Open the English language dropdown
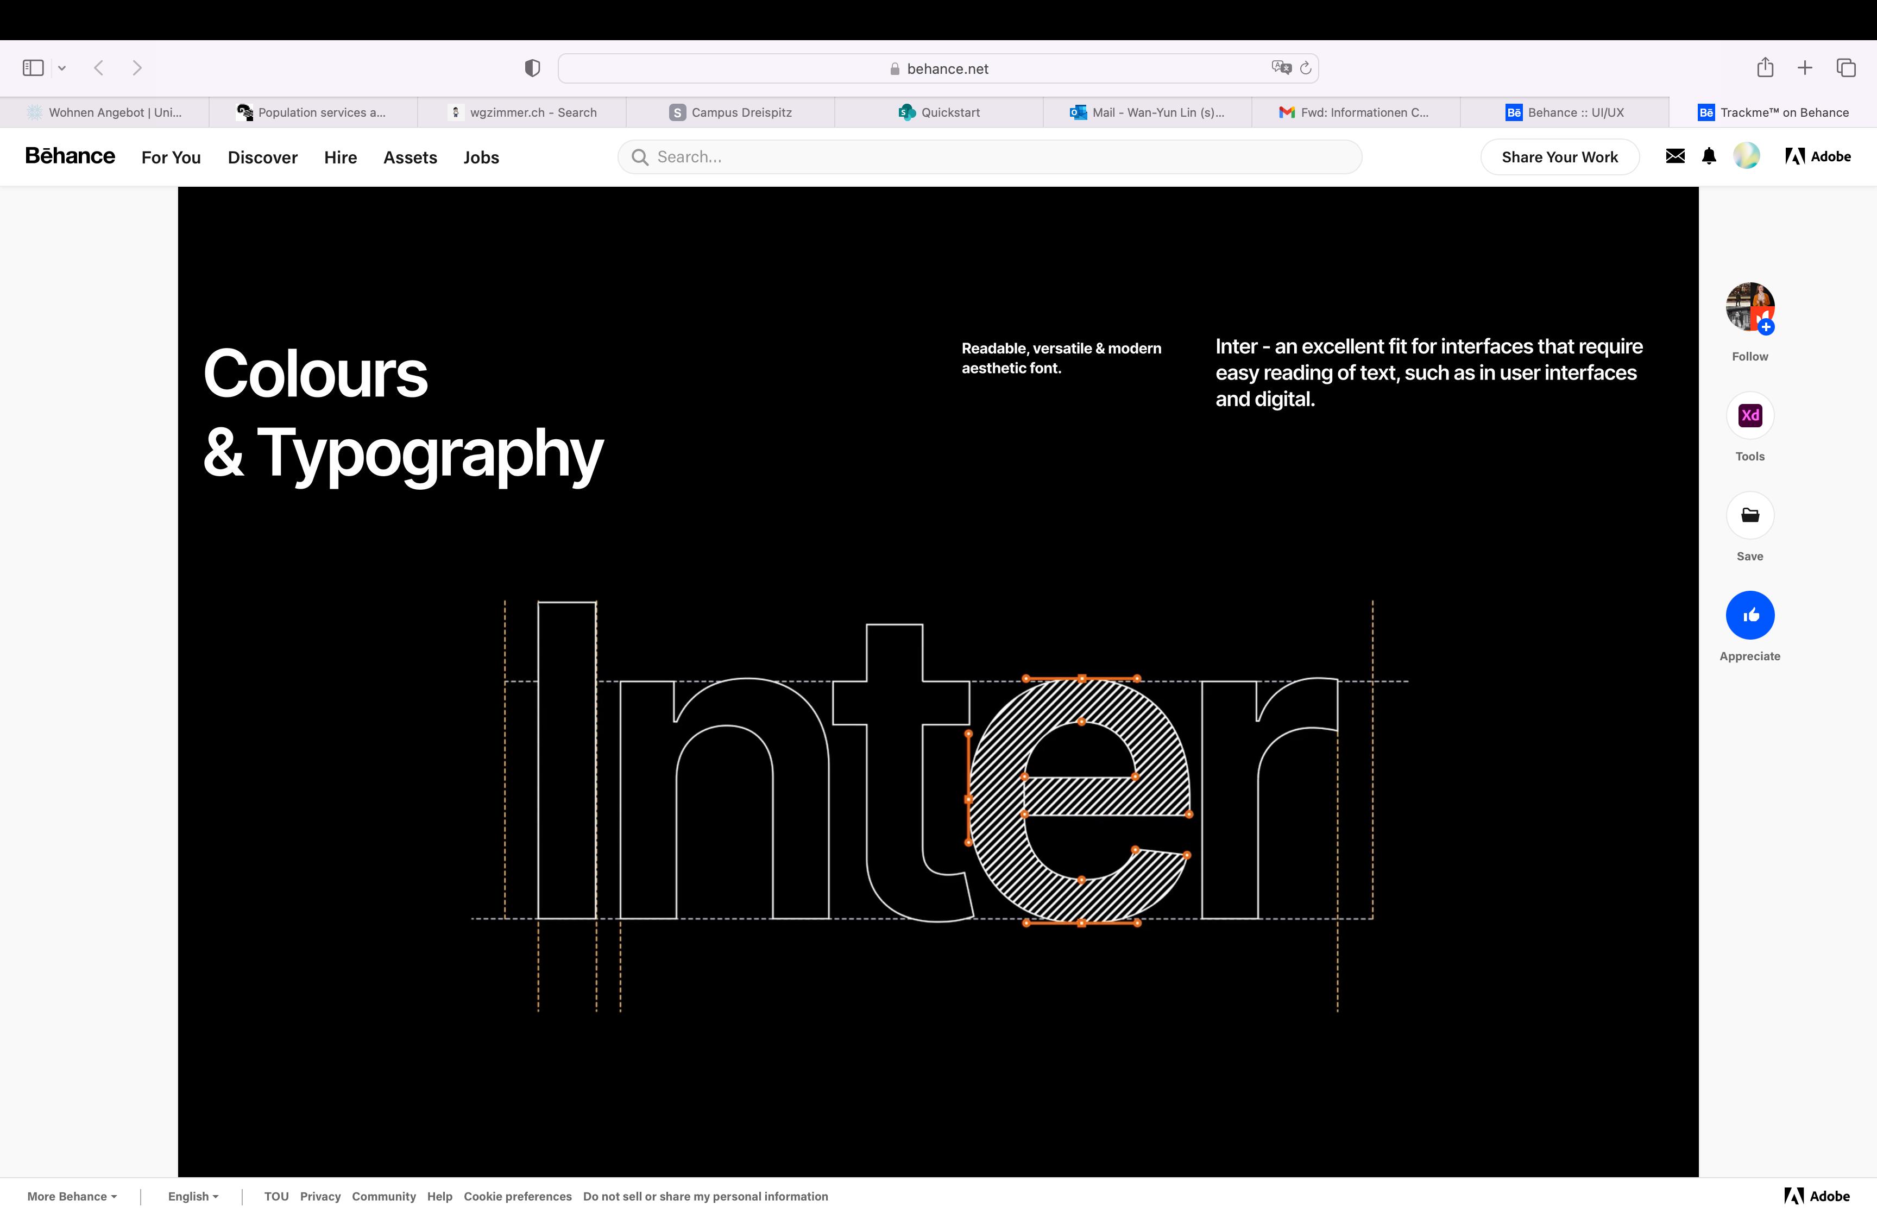 pyautogui.click(x=193, y=1197)
